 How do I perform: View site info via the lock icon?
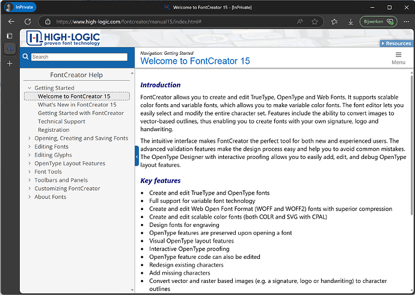tap(48, 22)
